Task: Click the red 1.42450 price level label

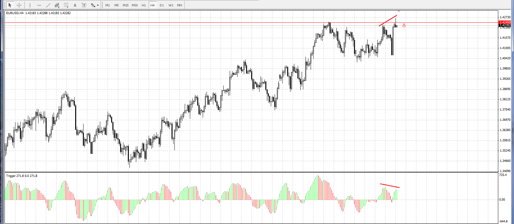Action: 505,22
